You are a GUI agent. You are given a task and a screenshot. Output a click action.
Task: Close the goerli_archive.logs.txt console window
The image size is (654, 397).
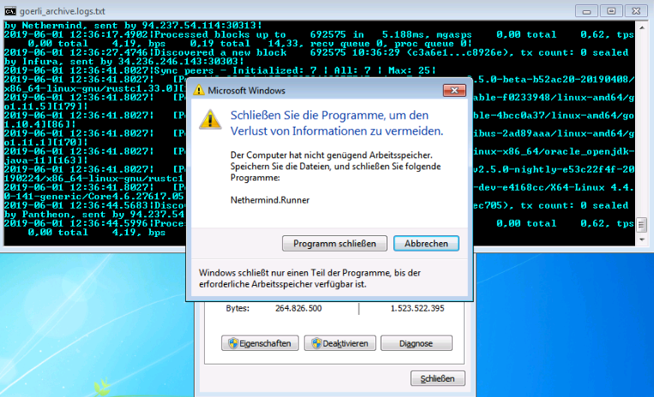tap(636, 11)
